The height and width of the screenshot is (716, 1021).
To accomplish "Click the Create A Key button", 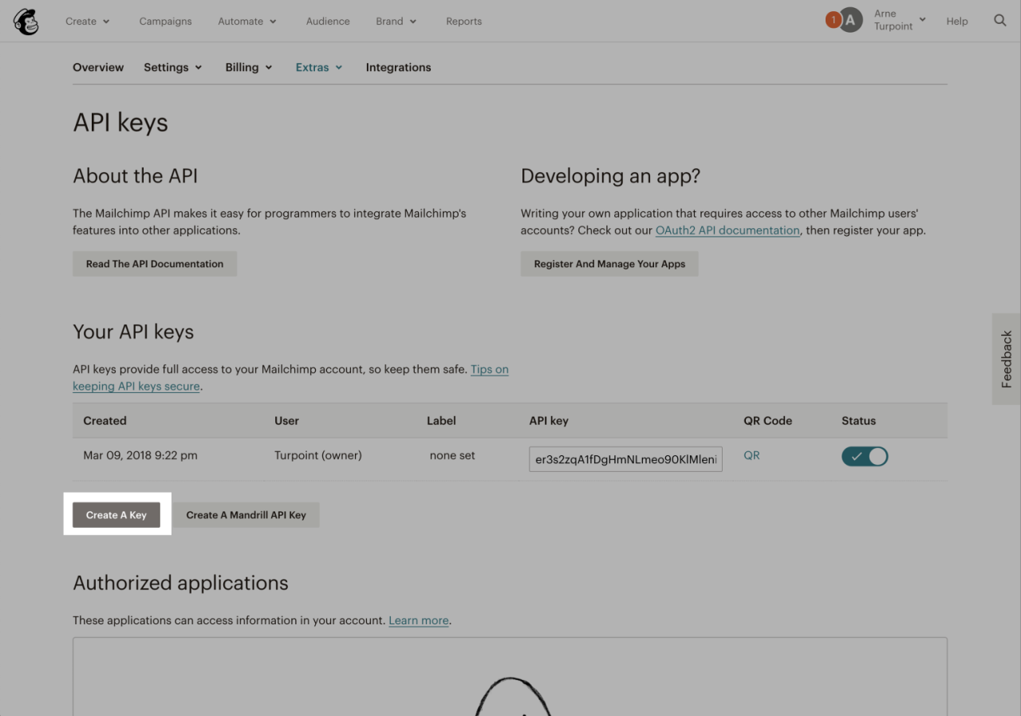I will [116, 515].
